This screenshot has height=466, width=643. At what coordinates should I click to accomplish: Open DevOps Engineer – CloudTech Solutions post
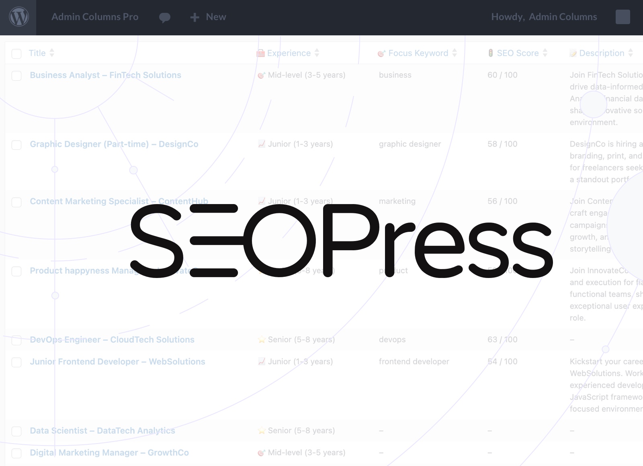tap(112, 339)
